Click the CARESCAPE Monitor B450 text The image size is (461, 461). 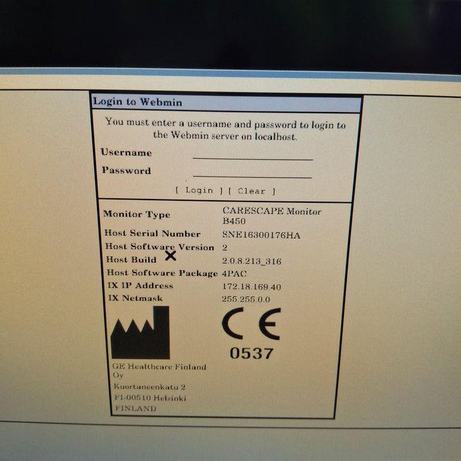pyautogui.click(x=262, y=216)
